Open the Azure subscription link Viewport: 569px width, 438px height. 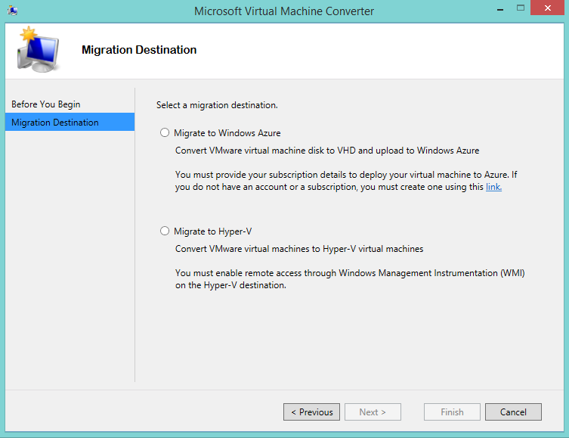coord(493,187)
